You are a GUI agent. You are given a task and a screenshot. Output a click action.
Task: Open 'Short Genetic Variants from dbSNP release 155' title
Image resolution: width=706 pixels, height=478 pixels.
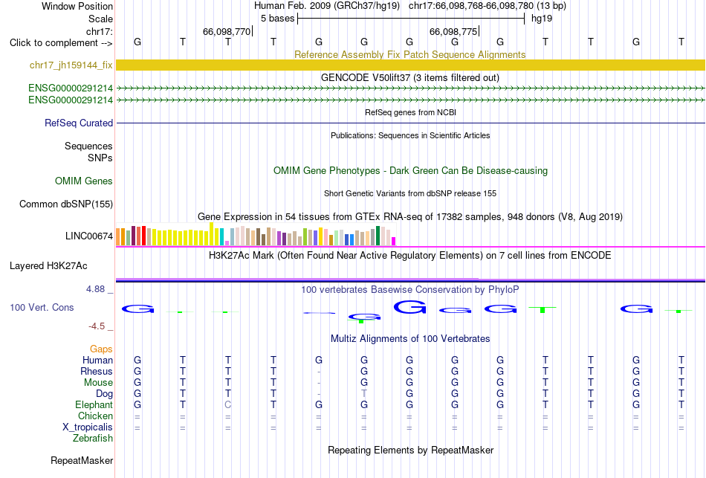[x=410, y=193]
